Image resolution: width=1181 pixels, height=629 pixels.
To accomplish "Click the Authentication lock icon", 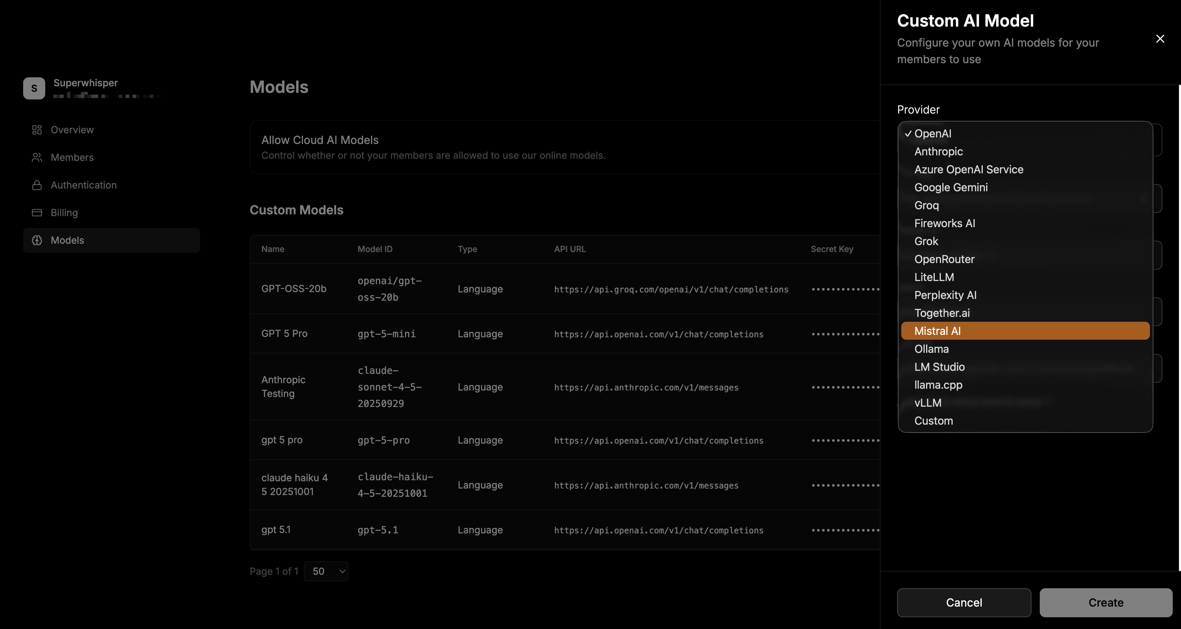I will tap(37, 185).
